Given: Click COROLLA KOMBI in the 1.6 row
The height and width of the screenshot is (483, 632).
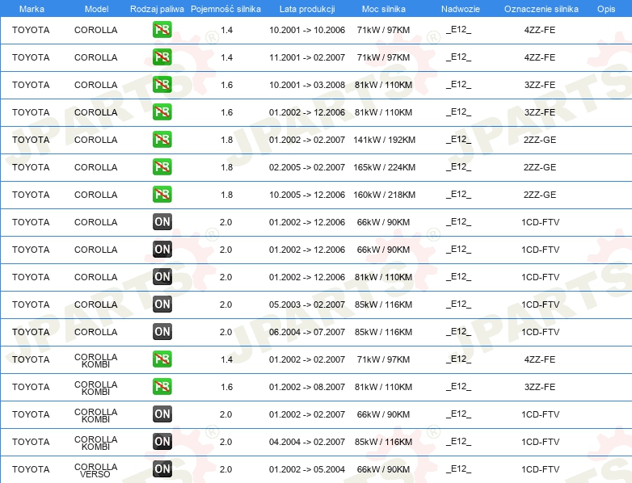Looking at the screenshot, I should tap(96, 388).
